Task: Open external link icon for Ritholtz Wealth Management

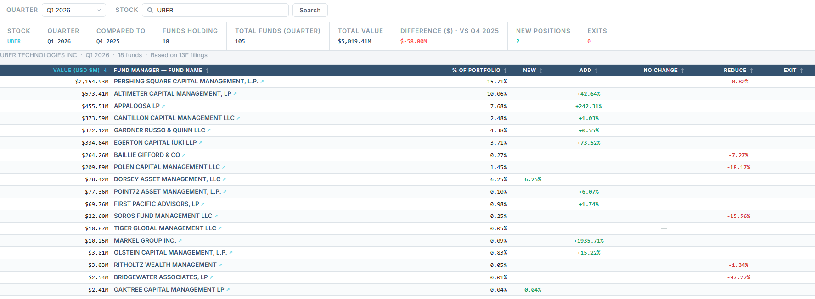Action: [x=220, y=265]
